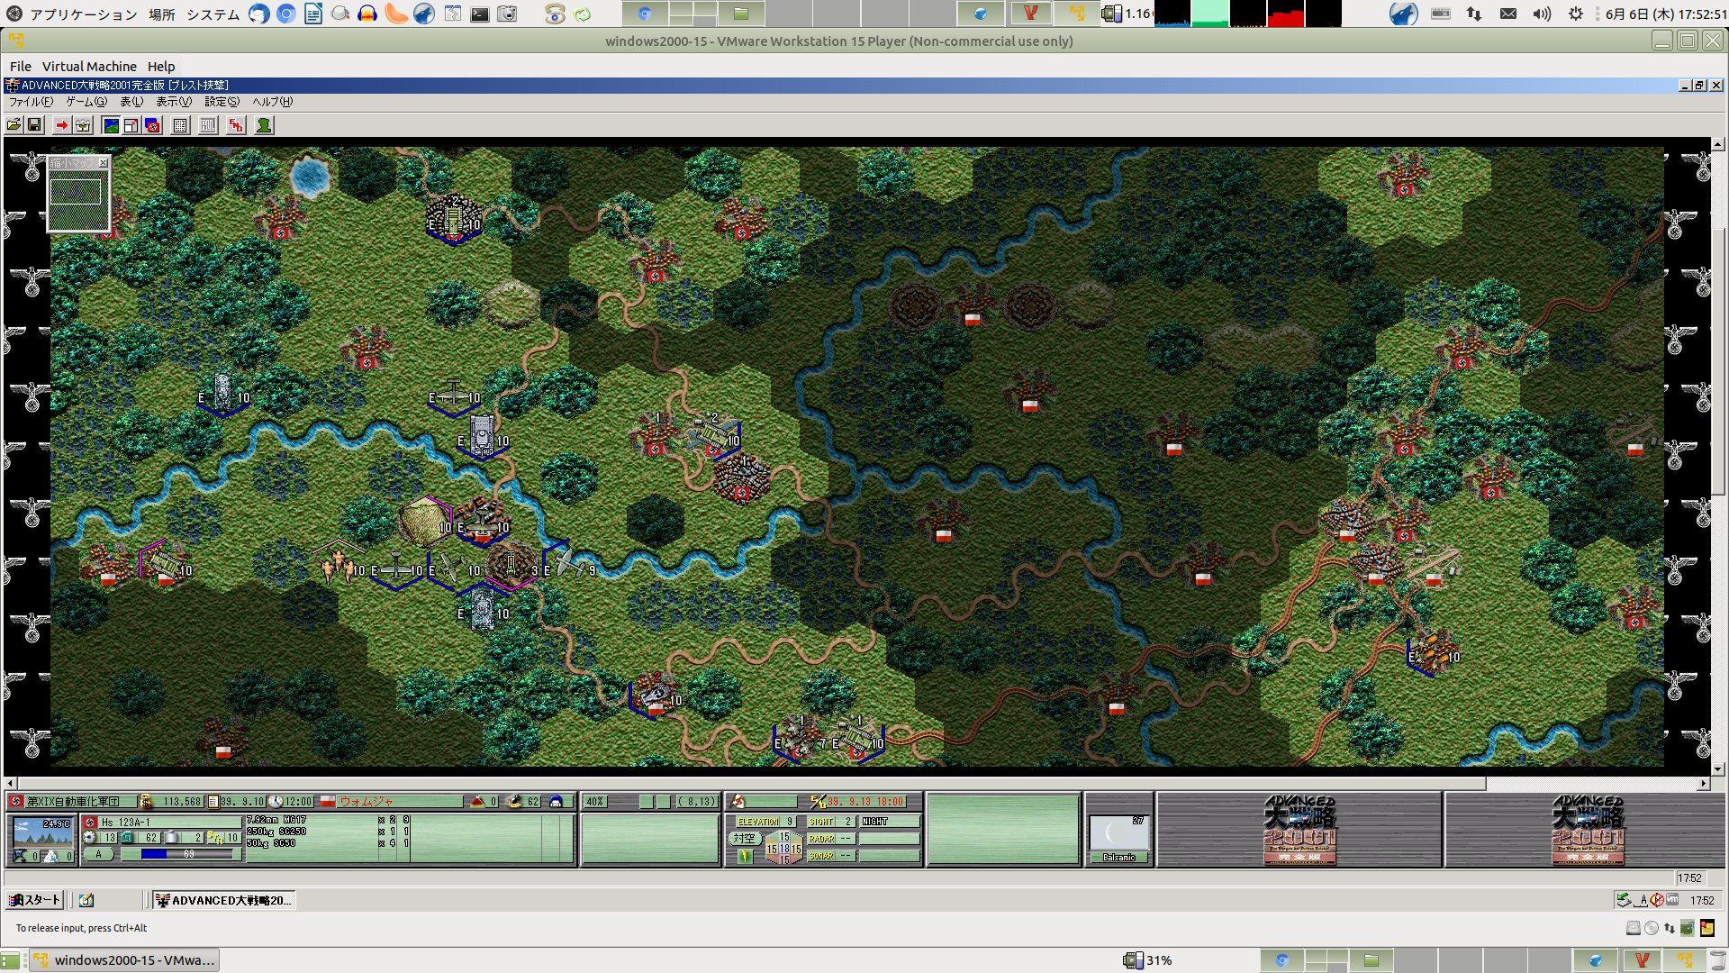This screenshot has height=973, width=1729.
Task: Click the map scroll left arrow
Action: (x=10, y=784)
